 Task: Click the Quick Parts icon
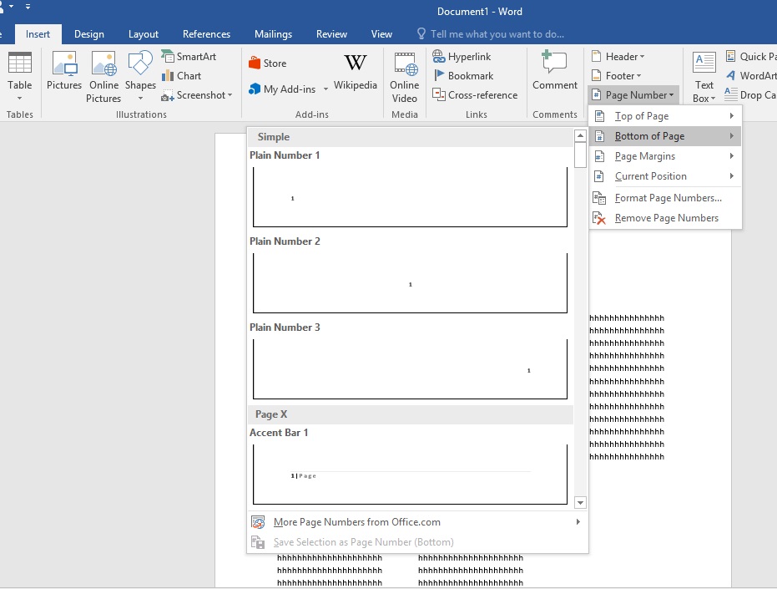pos(731,57)
